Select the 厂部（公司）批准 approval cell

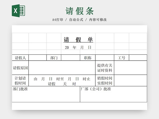click(114, 94)
